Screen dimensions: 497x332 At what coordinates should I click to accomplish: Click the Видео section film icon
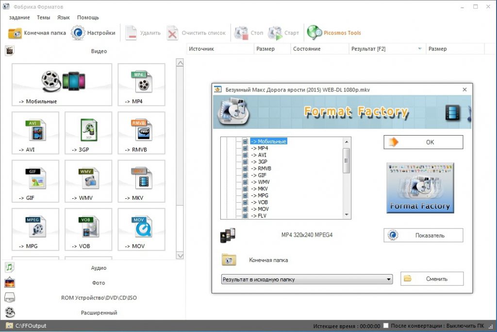10,51
